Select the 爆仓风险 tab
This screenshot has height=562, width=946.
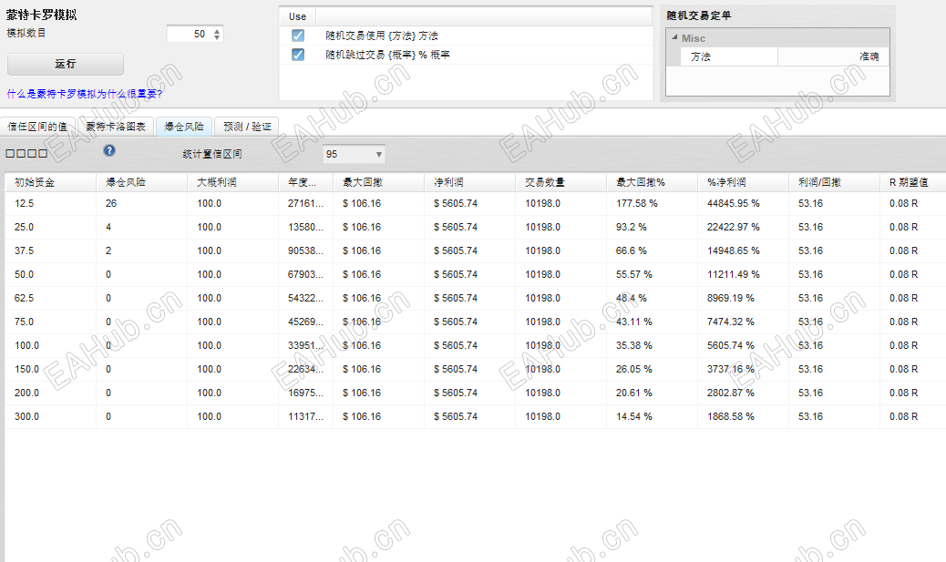pyautogui.click(x=184, y=127)
